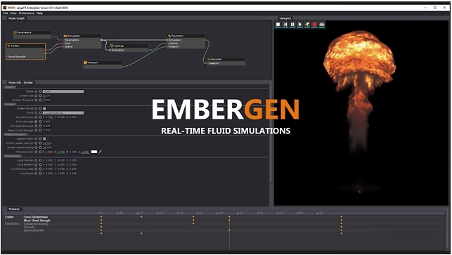452x255 pixels.
Task: Click the Emitter group label in Timeline
Action: coord(9,217)
